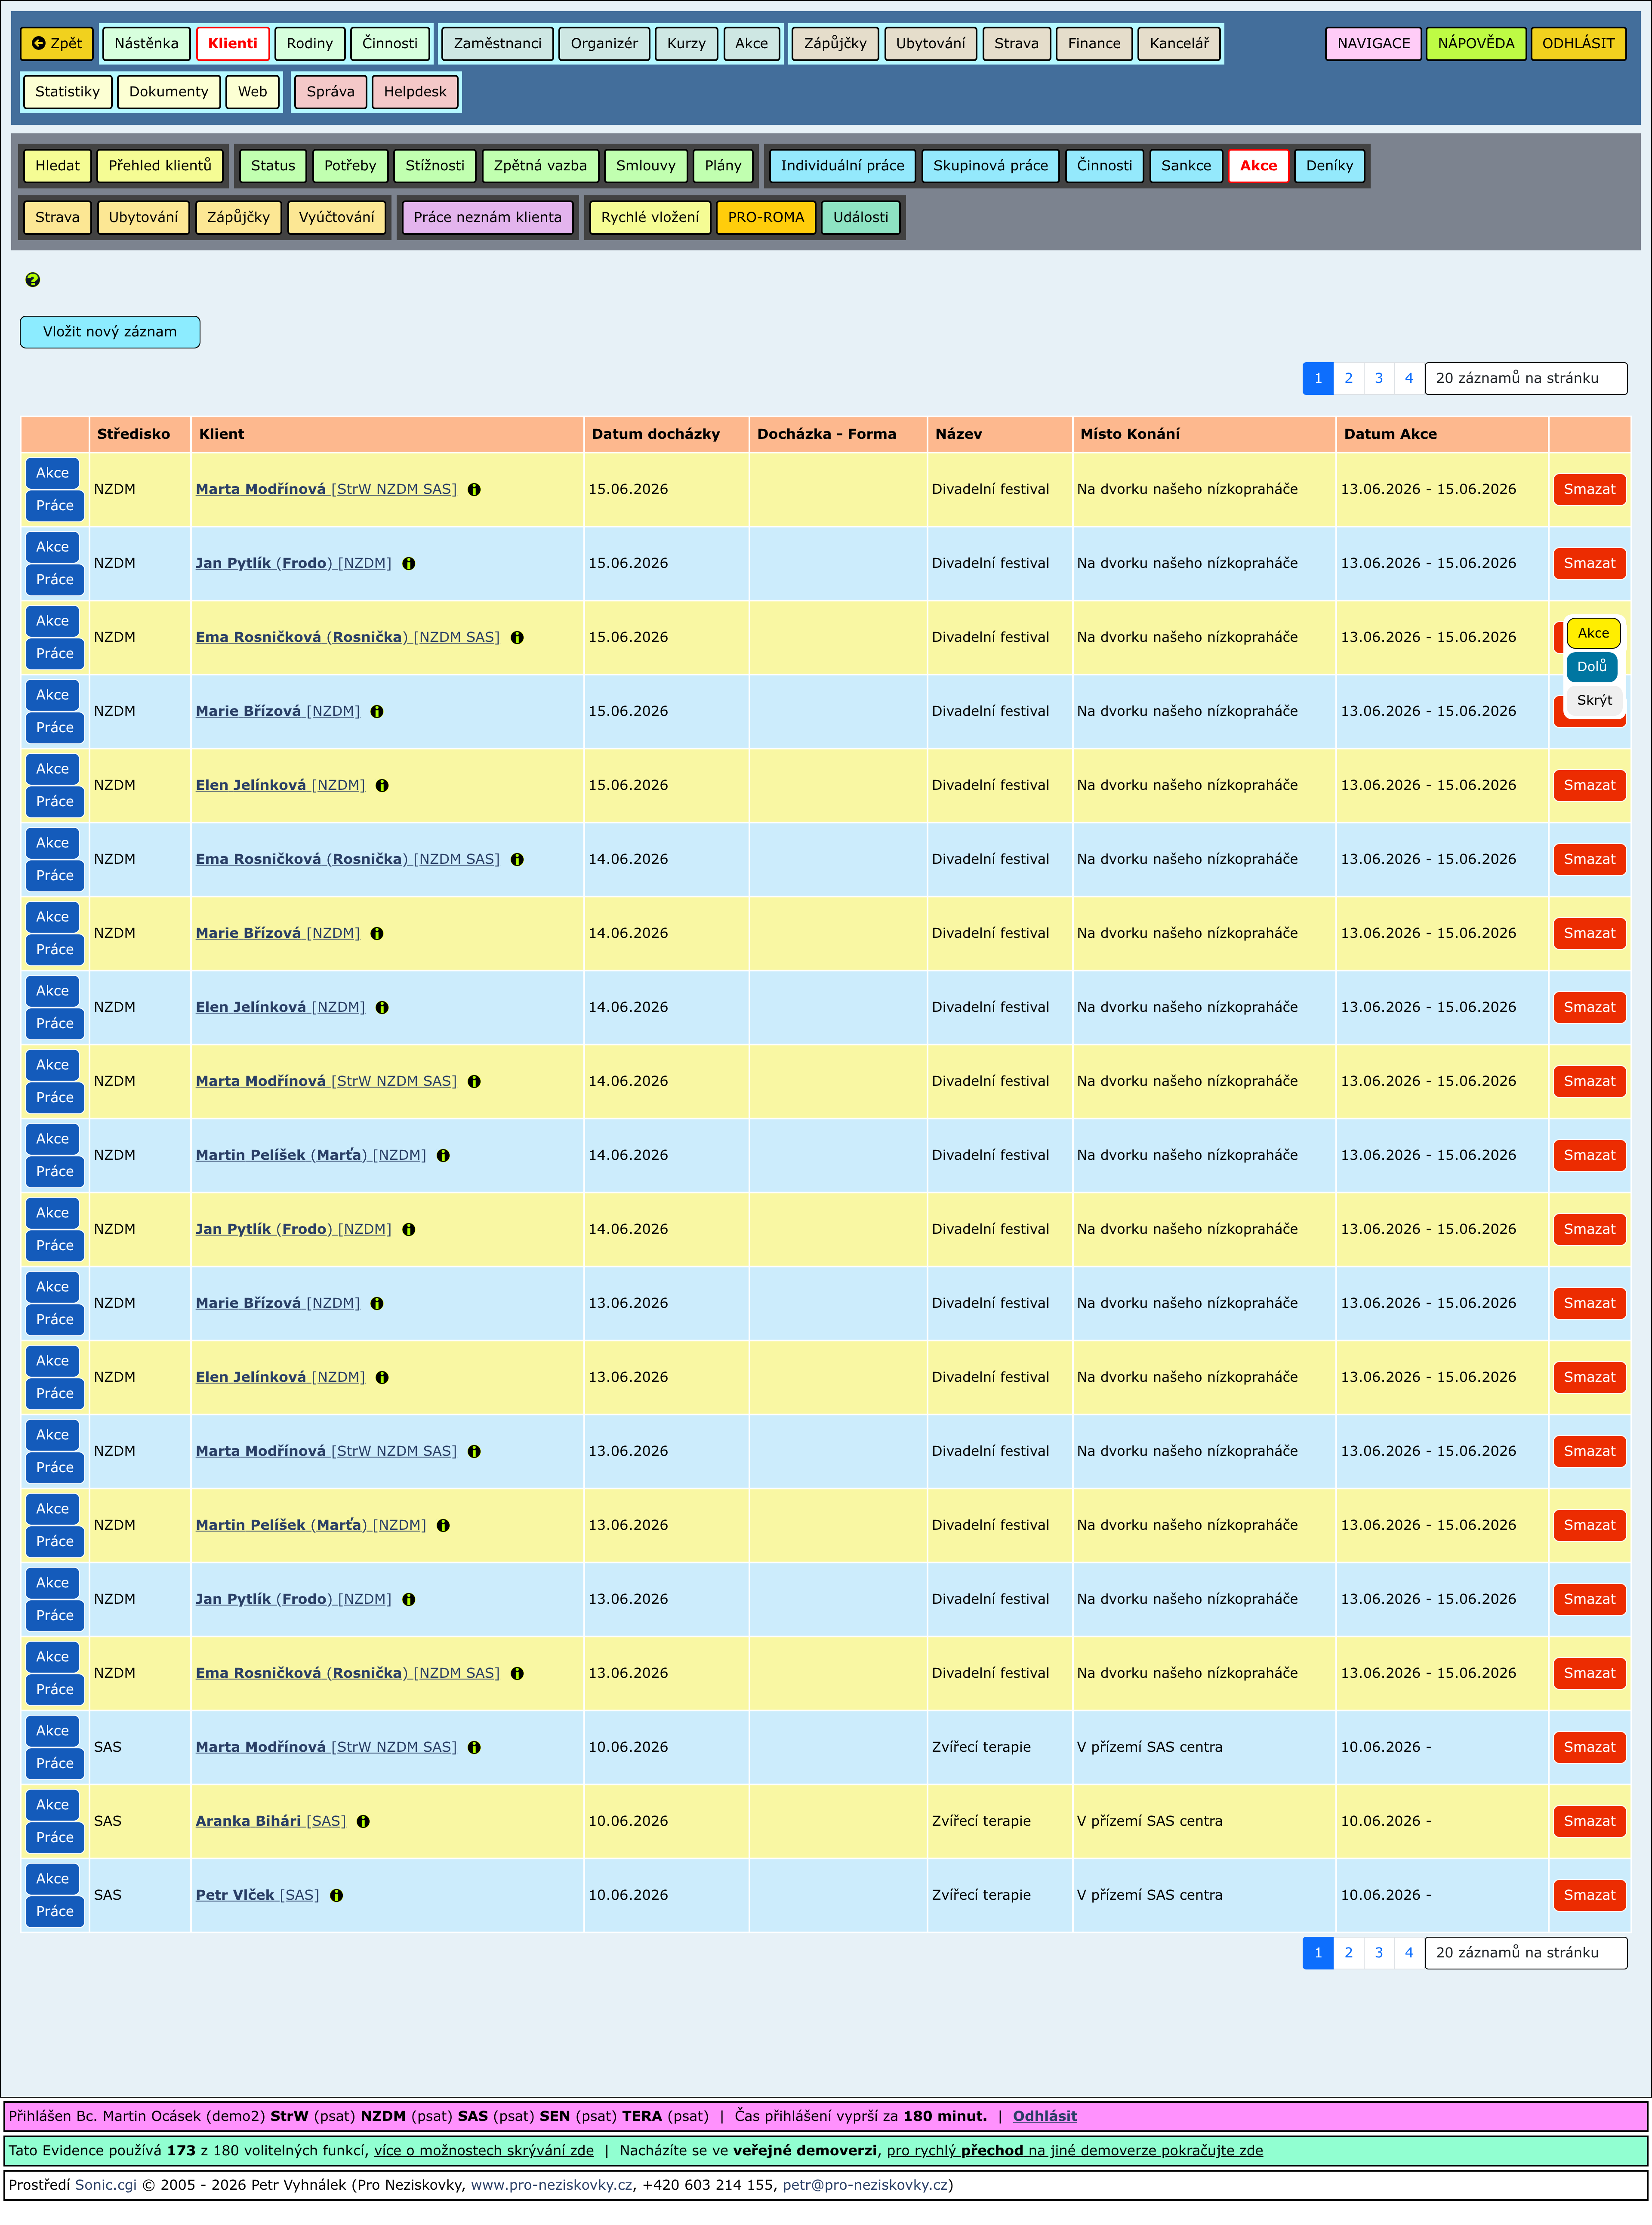Click info icon next to first Jan Pytlík

(409, 563)
